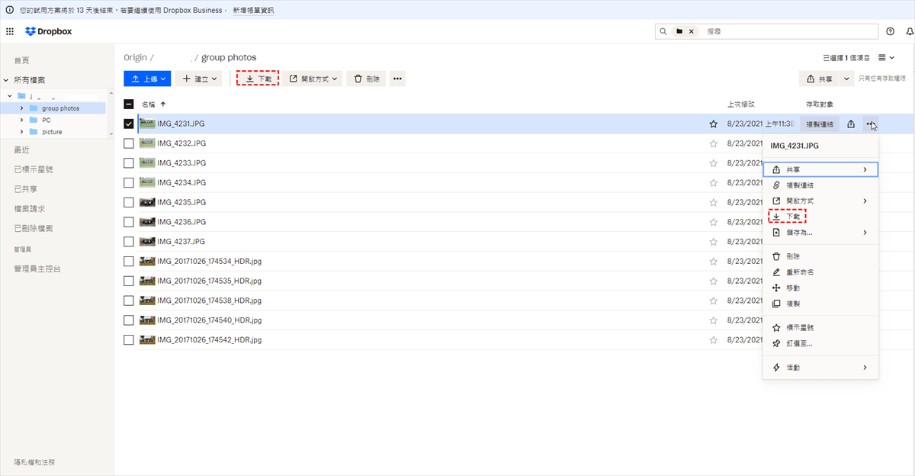Star the IMG_4233.JPG file
Image resolution: width=915 pixels, height=476 pixels.
(714, 162)
